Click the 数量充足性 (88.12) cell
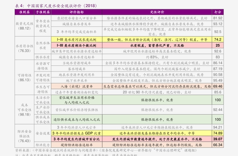238x156 pixels. [24, 26]
